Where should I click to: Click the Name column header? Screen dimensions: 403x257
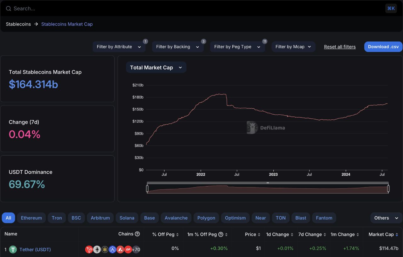coord(11,234)
